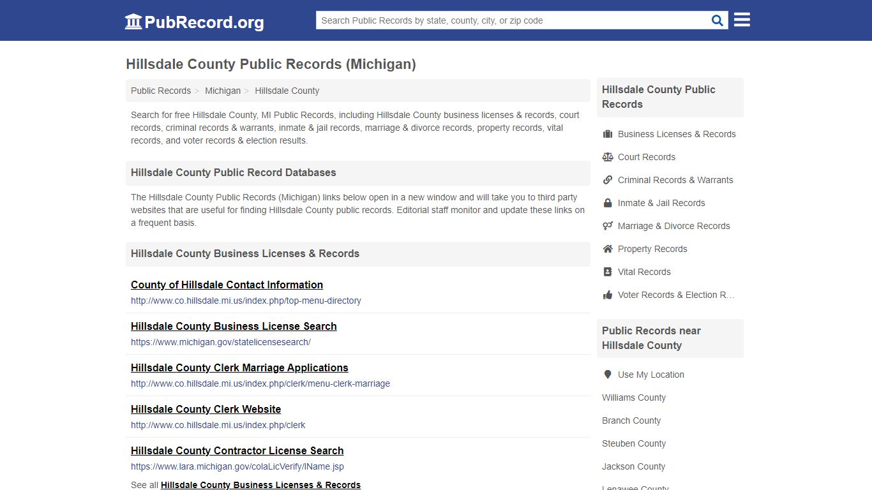Open the michigan.gov statelicensesearch URL
Viewport: 872px width, 490px height.
(221, 342)
